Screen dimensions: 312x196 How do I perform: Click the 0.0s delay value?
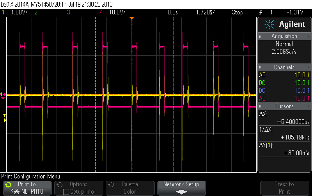click(172, 12)
